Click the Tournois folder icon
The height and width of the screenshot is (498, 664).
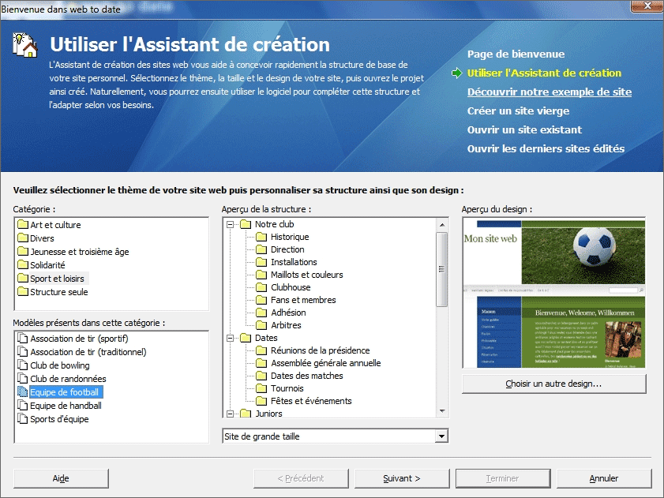[x=261, y=388]
